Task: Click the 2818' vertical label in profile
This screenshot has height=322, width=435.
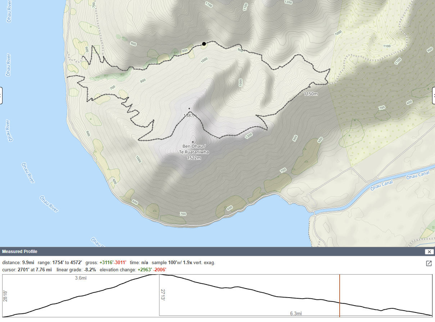Action: [x=5, y=296]
